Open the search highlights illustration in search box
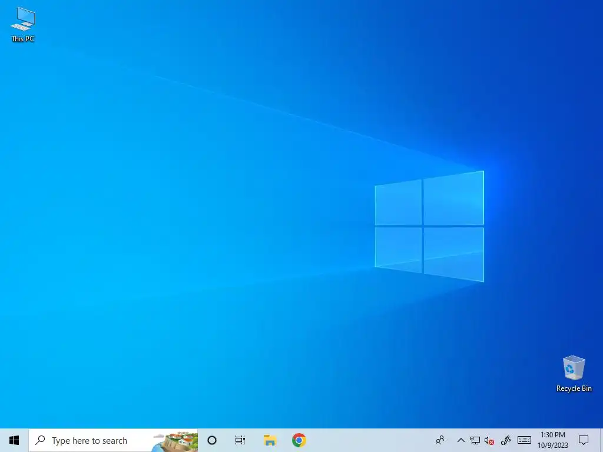Viewport: 603px width, 452px height. click(x=175, y=441)
